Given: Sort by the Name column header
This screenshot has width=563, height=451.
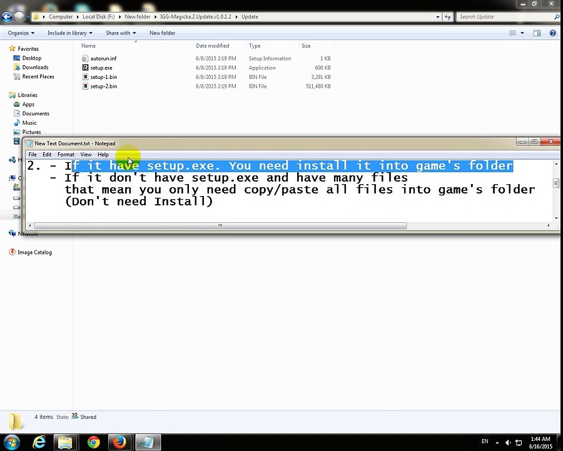Looking at the screenshot, I should [x=88, y=46].
